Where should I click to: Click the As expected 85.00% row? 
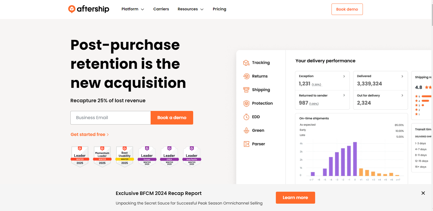(x=352, y=125)
